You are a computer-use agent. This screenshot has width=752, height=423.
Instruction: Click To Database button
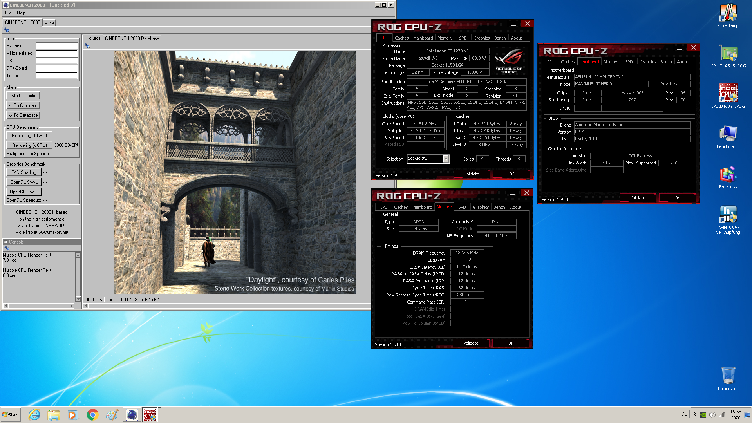point(23,115)
